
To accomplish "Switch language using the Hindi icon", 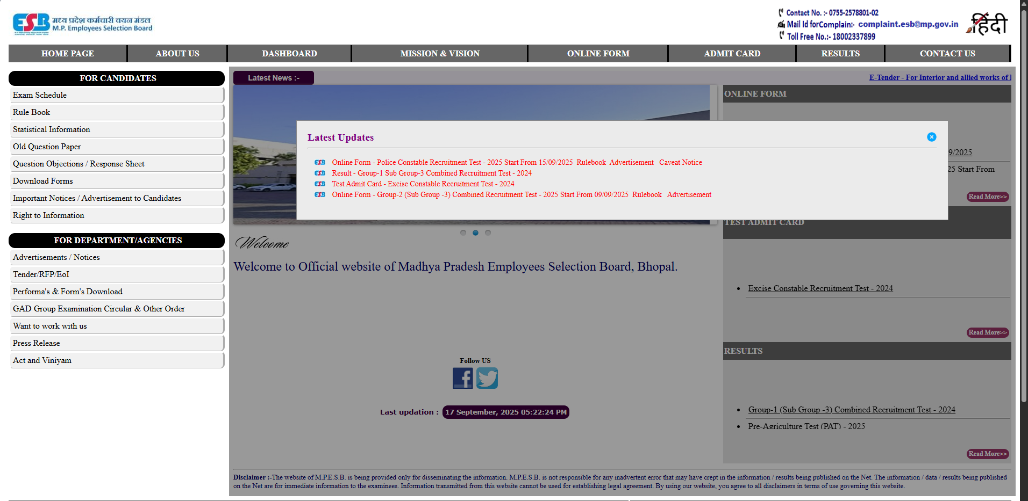I will pos(987,24).
